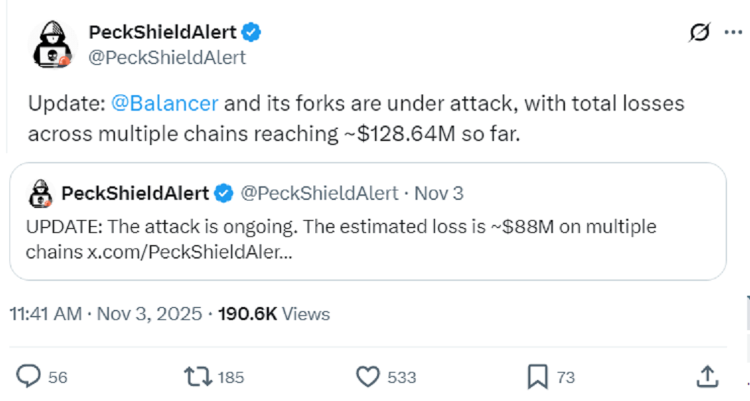Click the @Balancer mention link
The width and height of the screenshot is (750, 401).
coord(164,104)
